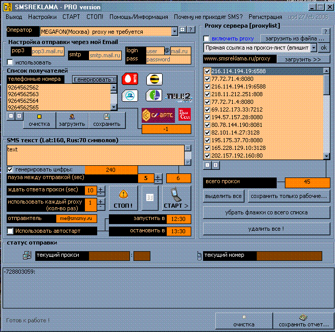Screen dimensions: 335x332
Task: Open the Регистрация menu
Action: point(265,17)
